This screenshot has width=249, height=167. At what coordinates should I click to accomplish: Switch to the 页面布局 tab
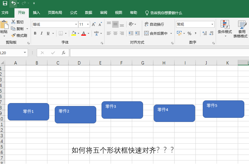click(x=55, y=13)
